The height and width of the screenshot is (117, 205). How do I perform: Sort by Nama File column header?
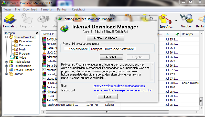click(x=48, y=34)
